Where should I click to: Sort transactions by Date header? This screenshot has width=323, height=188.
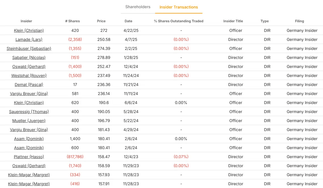coord(128,21)
